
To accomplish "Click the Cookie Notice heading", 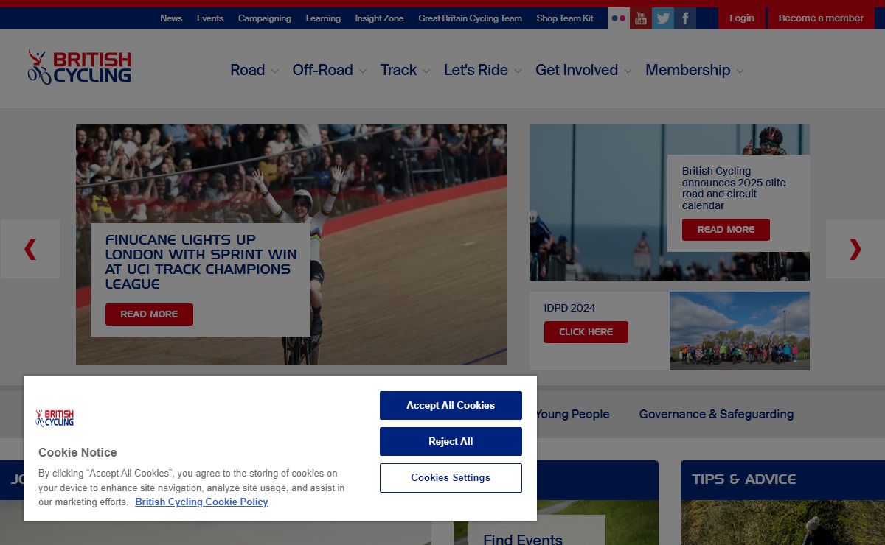I will [x=77, y=452].
